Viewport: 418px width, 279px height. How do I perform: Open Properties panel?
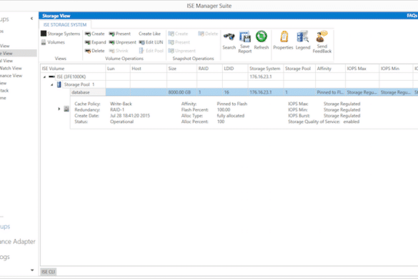click(283, 41)
